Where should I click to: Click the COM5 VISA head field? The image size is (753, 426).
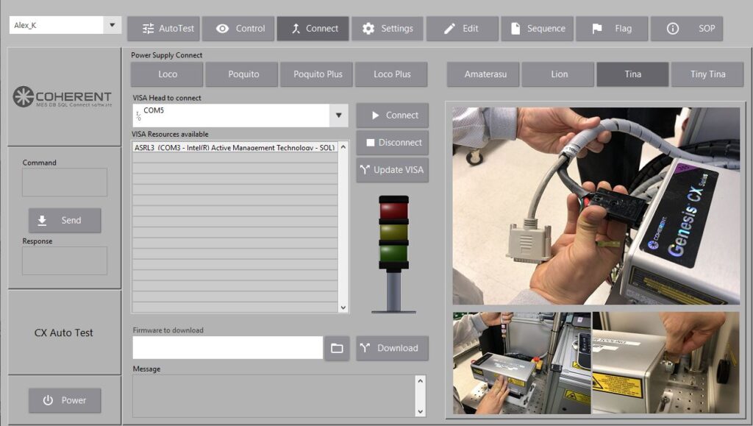tap(231, 116)
